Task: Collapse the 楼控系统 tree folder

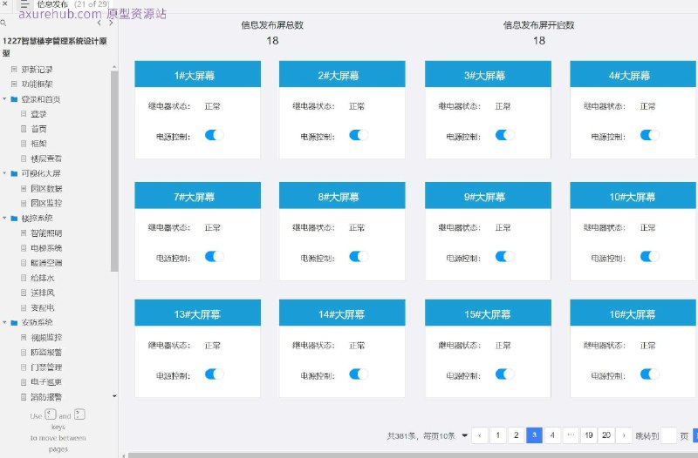Action: 4,218
